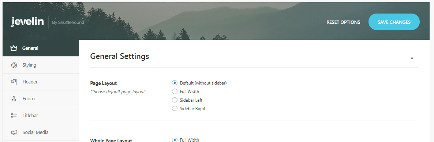Click the Titlebar list icon
The height and width of the screenshot is (142, 434).
[x=14, y=115]
